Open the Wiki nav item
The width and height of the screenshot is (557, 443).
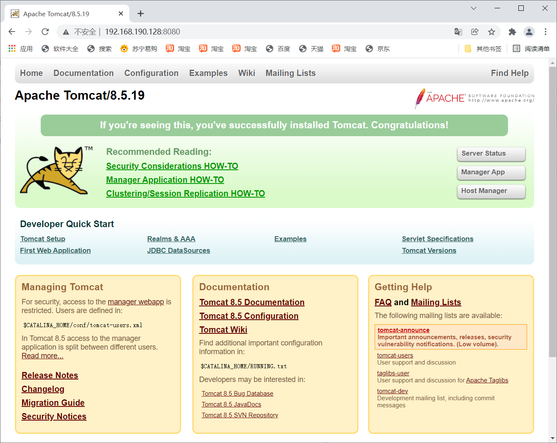pyautogui.click(x=247, y=73)
